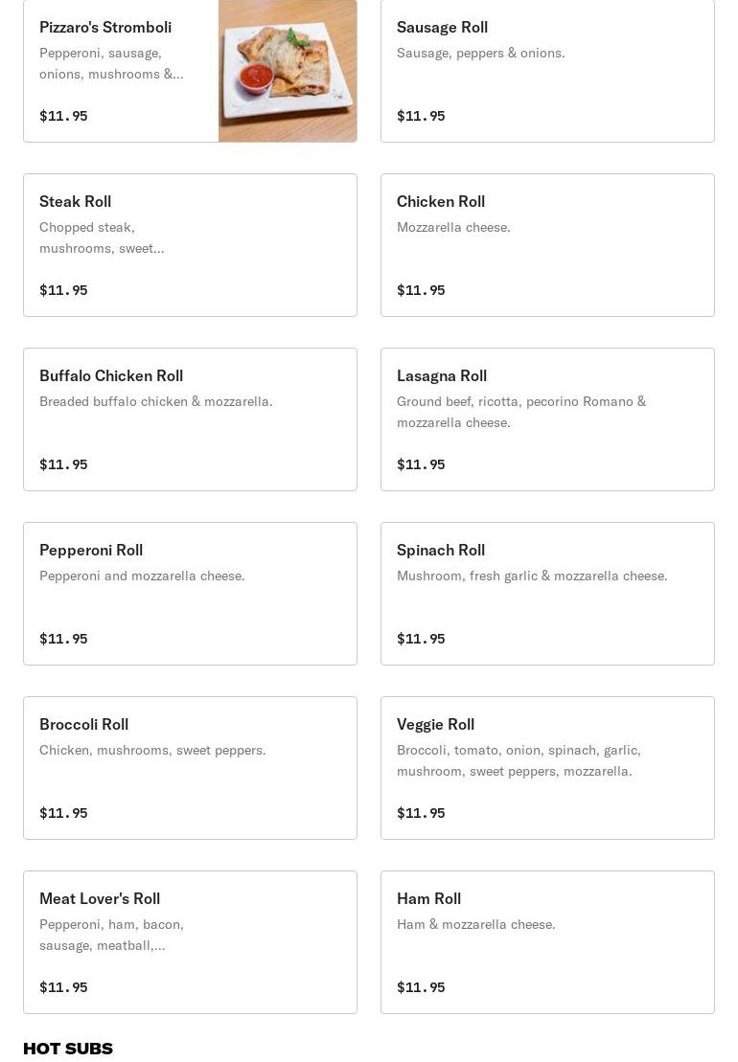This screenshot has width=738, height=1062.
Task: Open the Ham Roll item
Action: pyautogui.click(x=547, y=942)
